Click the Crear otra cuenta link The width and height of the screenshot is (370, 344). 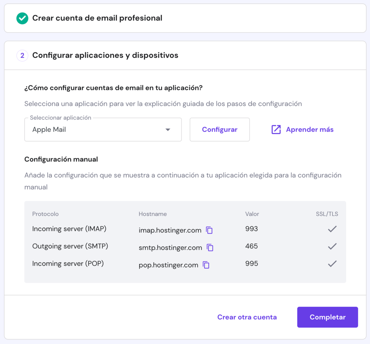[247, 317]
